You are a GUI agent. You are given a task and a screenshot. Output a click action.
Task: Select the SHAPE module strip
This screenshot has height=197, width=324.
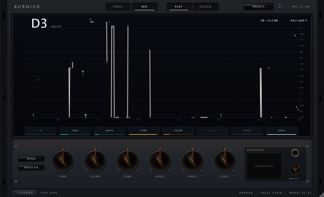(109, 131)
